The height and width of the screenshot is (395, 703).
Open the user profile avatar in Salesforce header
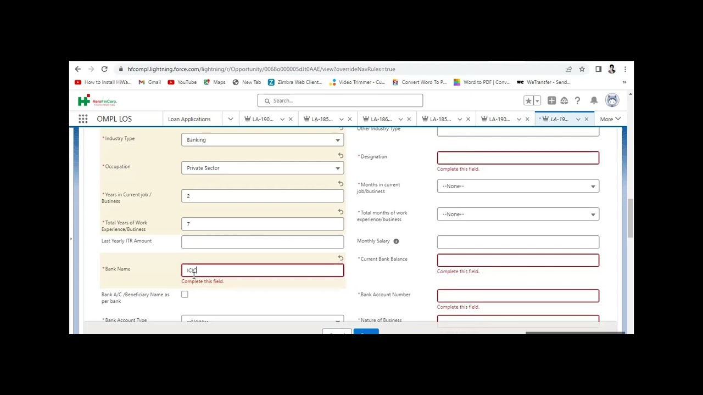(x=612, y=100)
